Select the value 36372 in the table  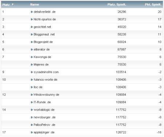(122, 19)
